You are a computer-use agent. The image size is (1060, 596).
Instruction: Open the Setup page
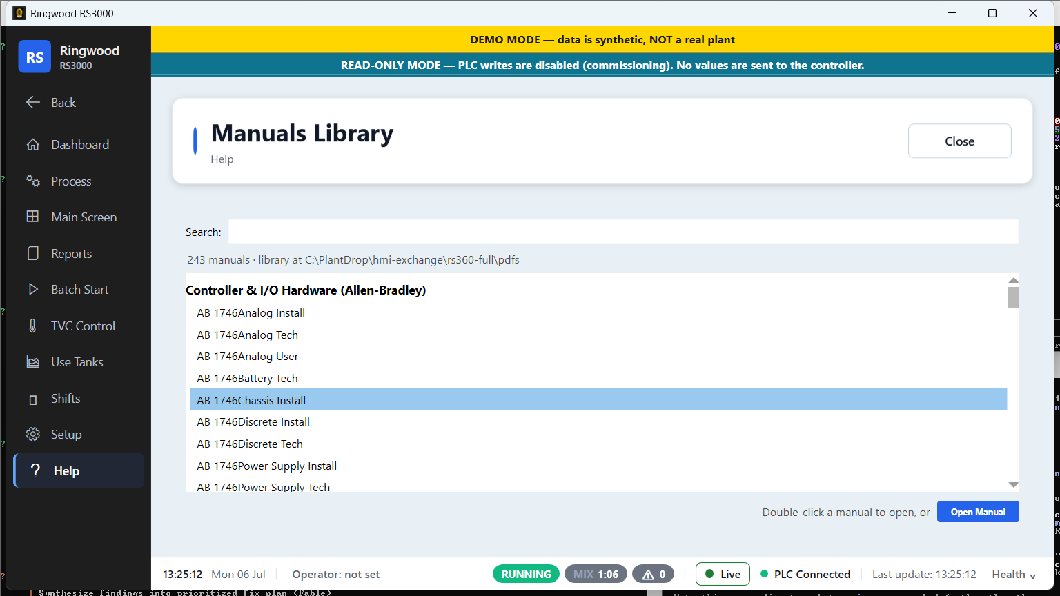point(79,435)
